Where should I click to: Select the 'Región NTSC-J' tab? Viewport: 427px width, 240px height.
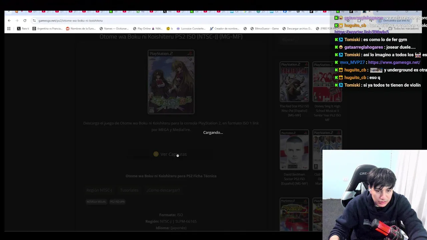pos(99,190)
